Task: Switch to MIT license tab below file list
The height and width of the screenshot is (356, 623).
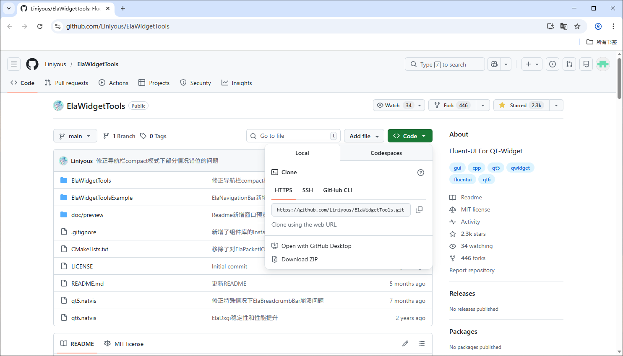Action: [x=124, y=344]
